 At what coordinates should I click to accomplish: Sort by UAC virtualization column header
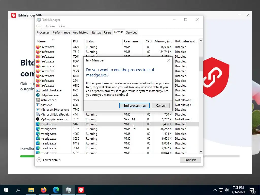186,41
